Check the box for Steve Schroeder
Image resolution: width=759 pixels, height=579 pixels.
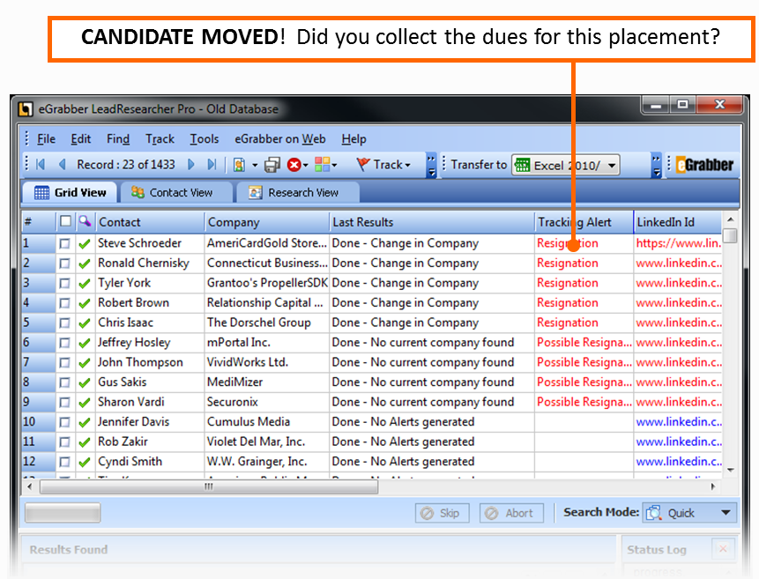click(64, 244)
